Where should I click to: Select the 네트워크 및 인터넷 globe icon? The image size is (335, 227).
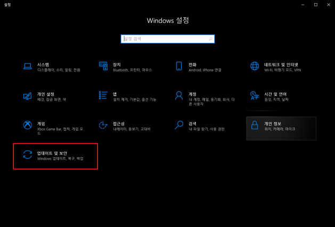tap(255, 66)
